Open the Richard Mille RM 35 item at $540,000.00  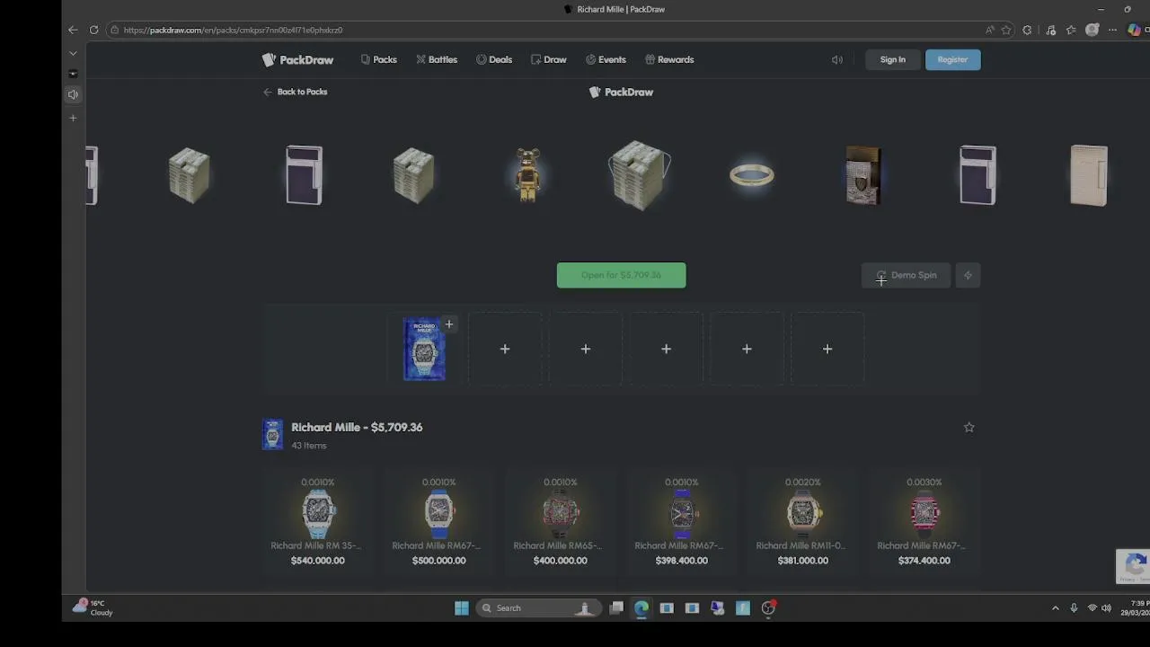[317, 522]
